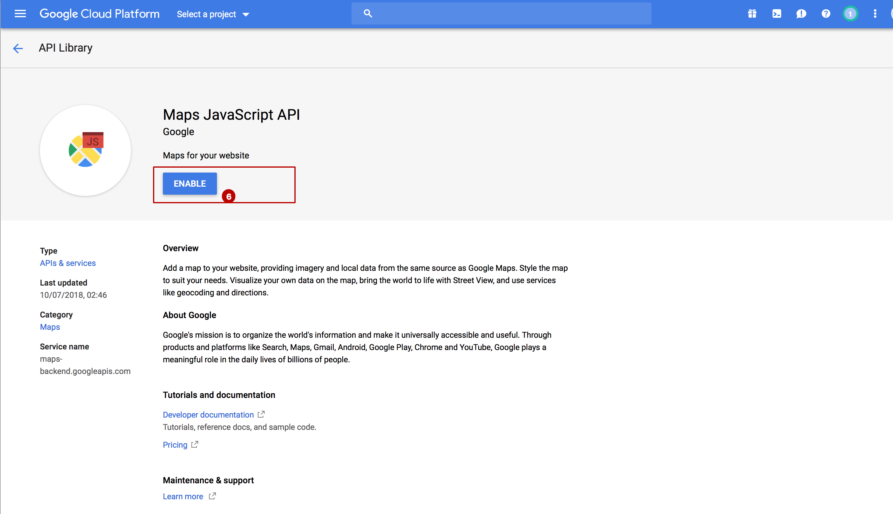Click the About Google heading

tap(189, 315)
